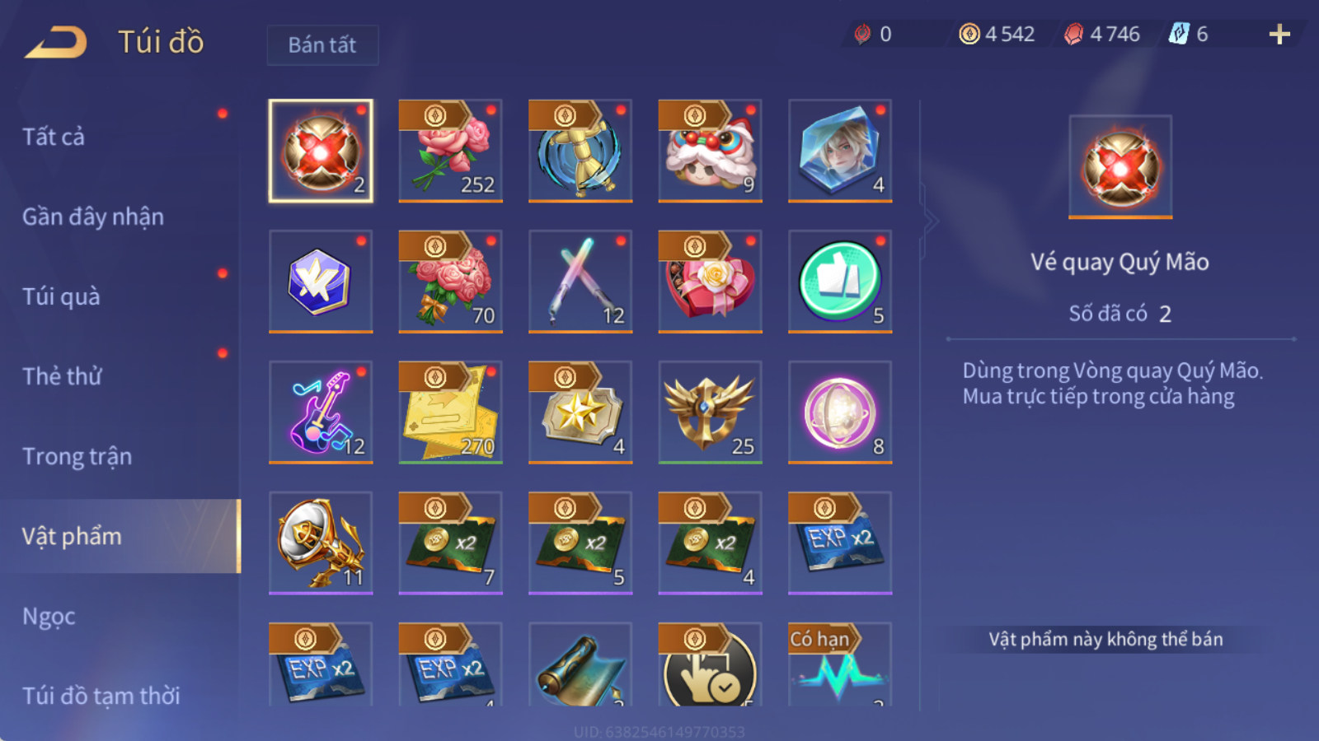
Task: Tap the plus icon to add currency
Action: click(x=1279, y=34)
